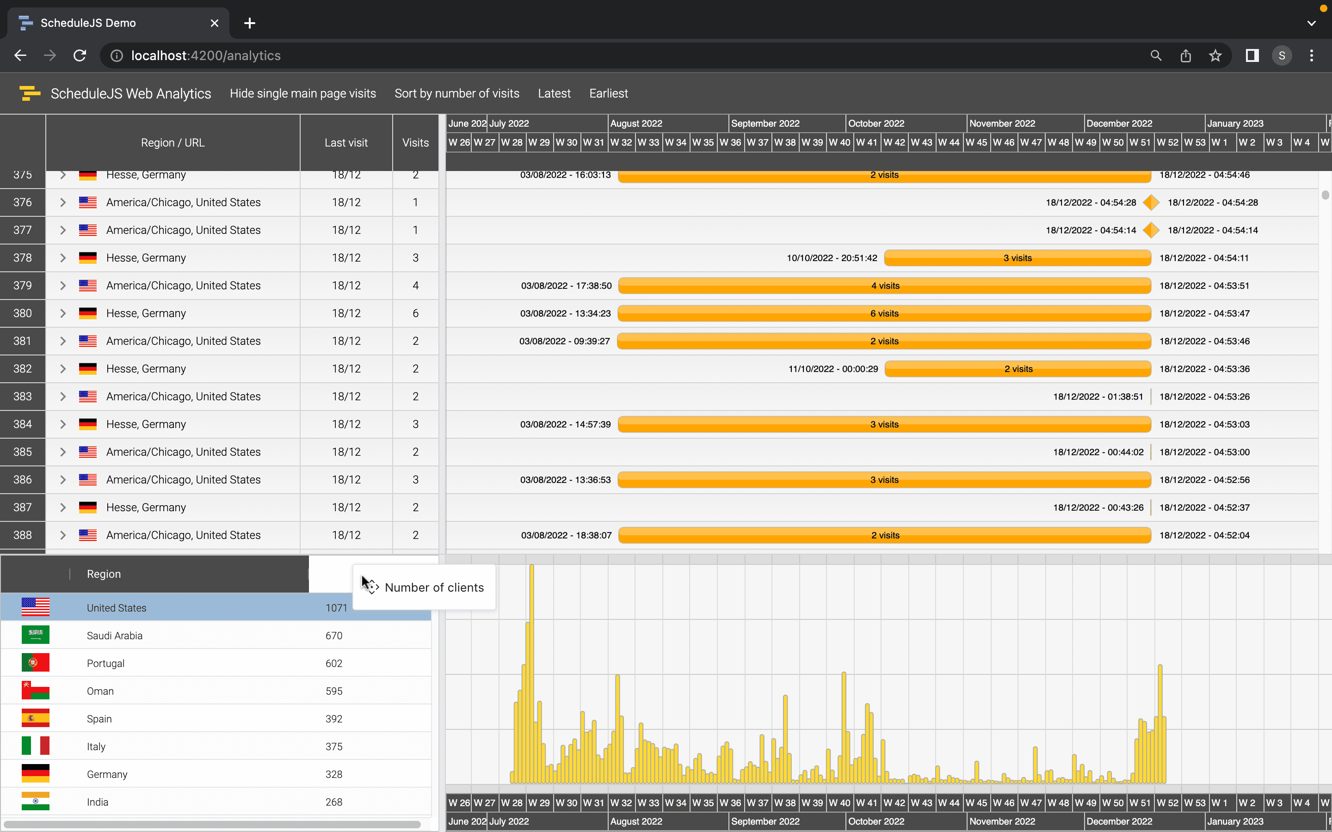Click the profile avatar icon in the browser toolbar

[x=1282, y=55]
